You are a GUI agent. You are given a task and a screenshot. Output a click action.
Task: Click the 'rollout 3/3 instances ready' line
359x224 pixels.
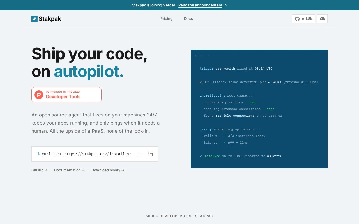(x=234, y=136)
